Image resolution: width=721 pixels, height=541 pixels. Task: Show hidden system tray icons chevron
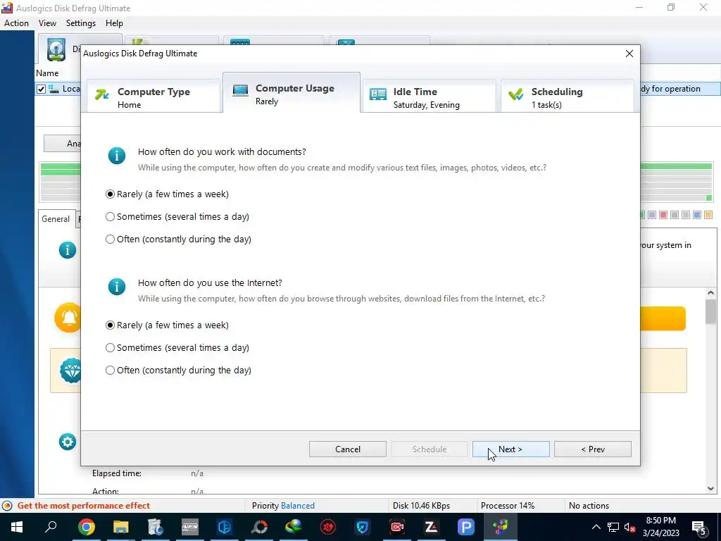pyautogui.click(x=596, y=527)
